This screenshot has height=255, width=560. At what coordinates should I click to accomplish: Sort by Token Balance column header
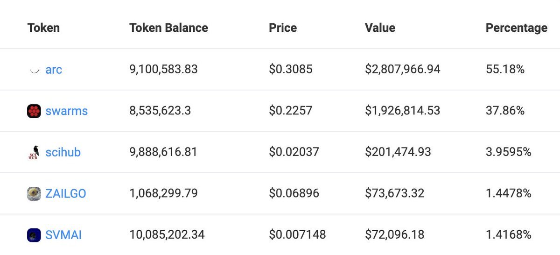click(168, 28)
